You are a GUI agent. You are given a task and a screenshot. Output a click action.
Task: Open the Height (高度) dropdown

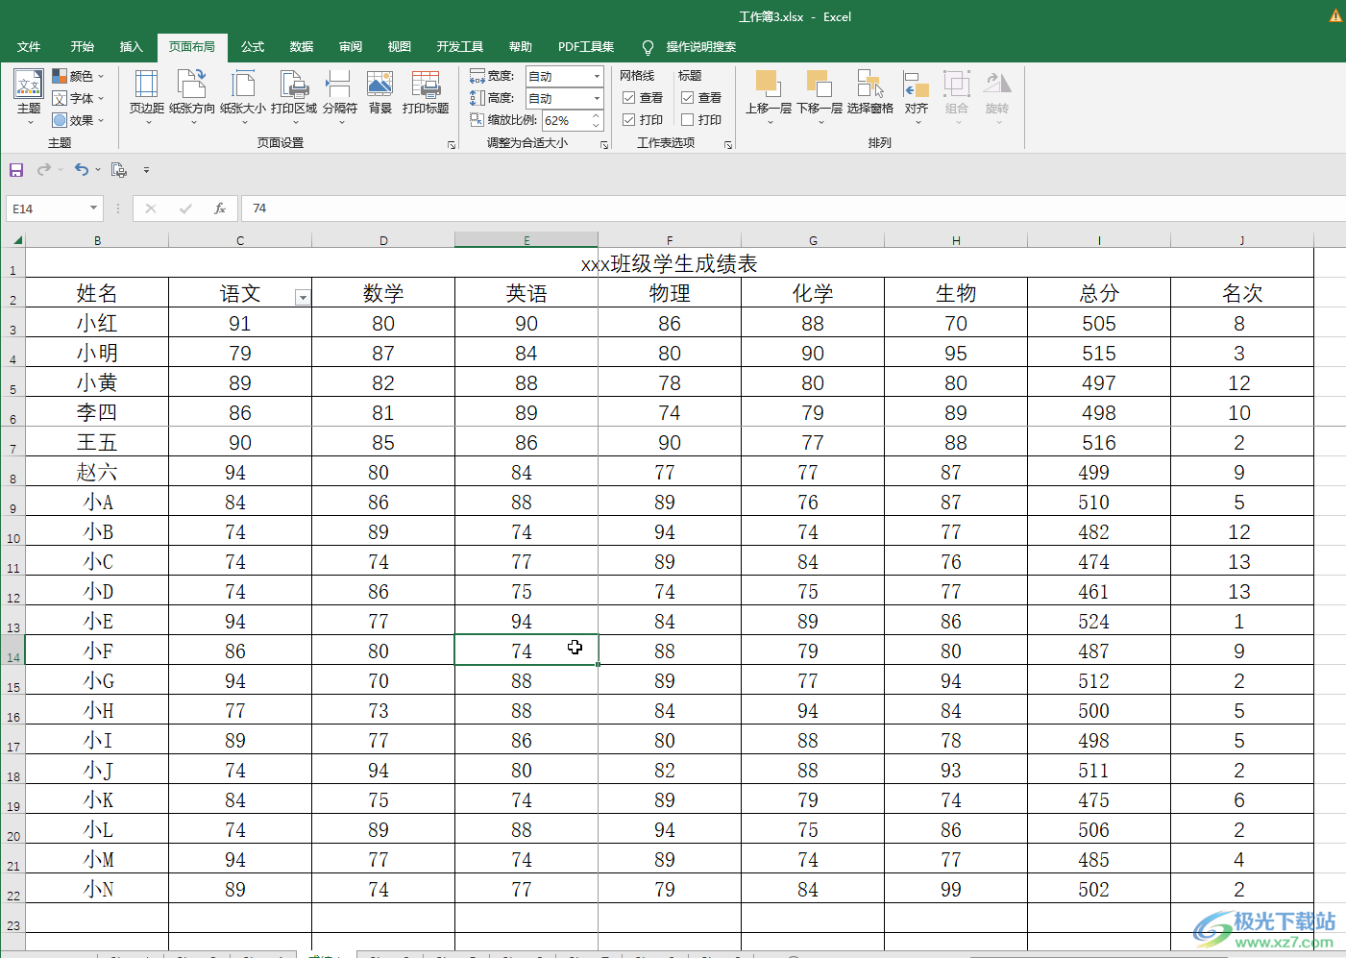pos(597,98)
